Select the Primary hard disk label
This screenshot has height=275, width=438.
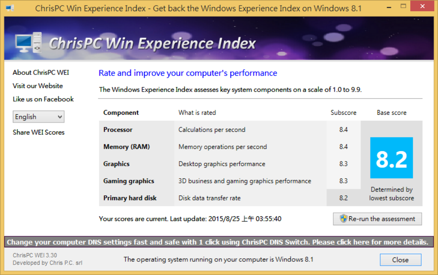pos(130,198)
